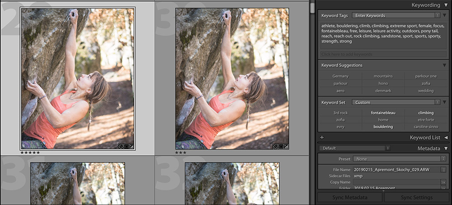This screenshot has width=452, height=205.
Task: Open the Metadata view Default dropdown
Action: pos(354,148)
